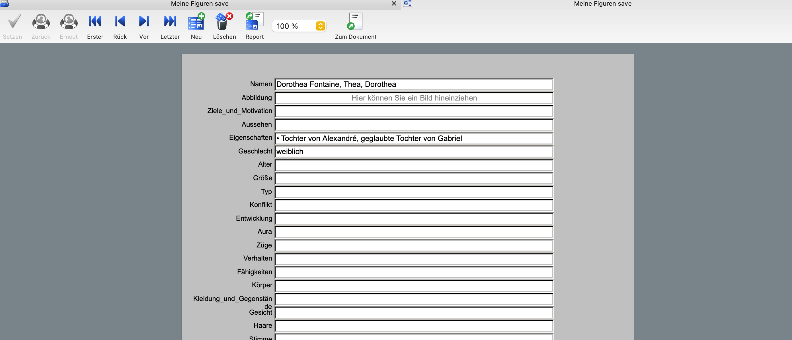Click the Setzen checkmark icon

[14, 21]
